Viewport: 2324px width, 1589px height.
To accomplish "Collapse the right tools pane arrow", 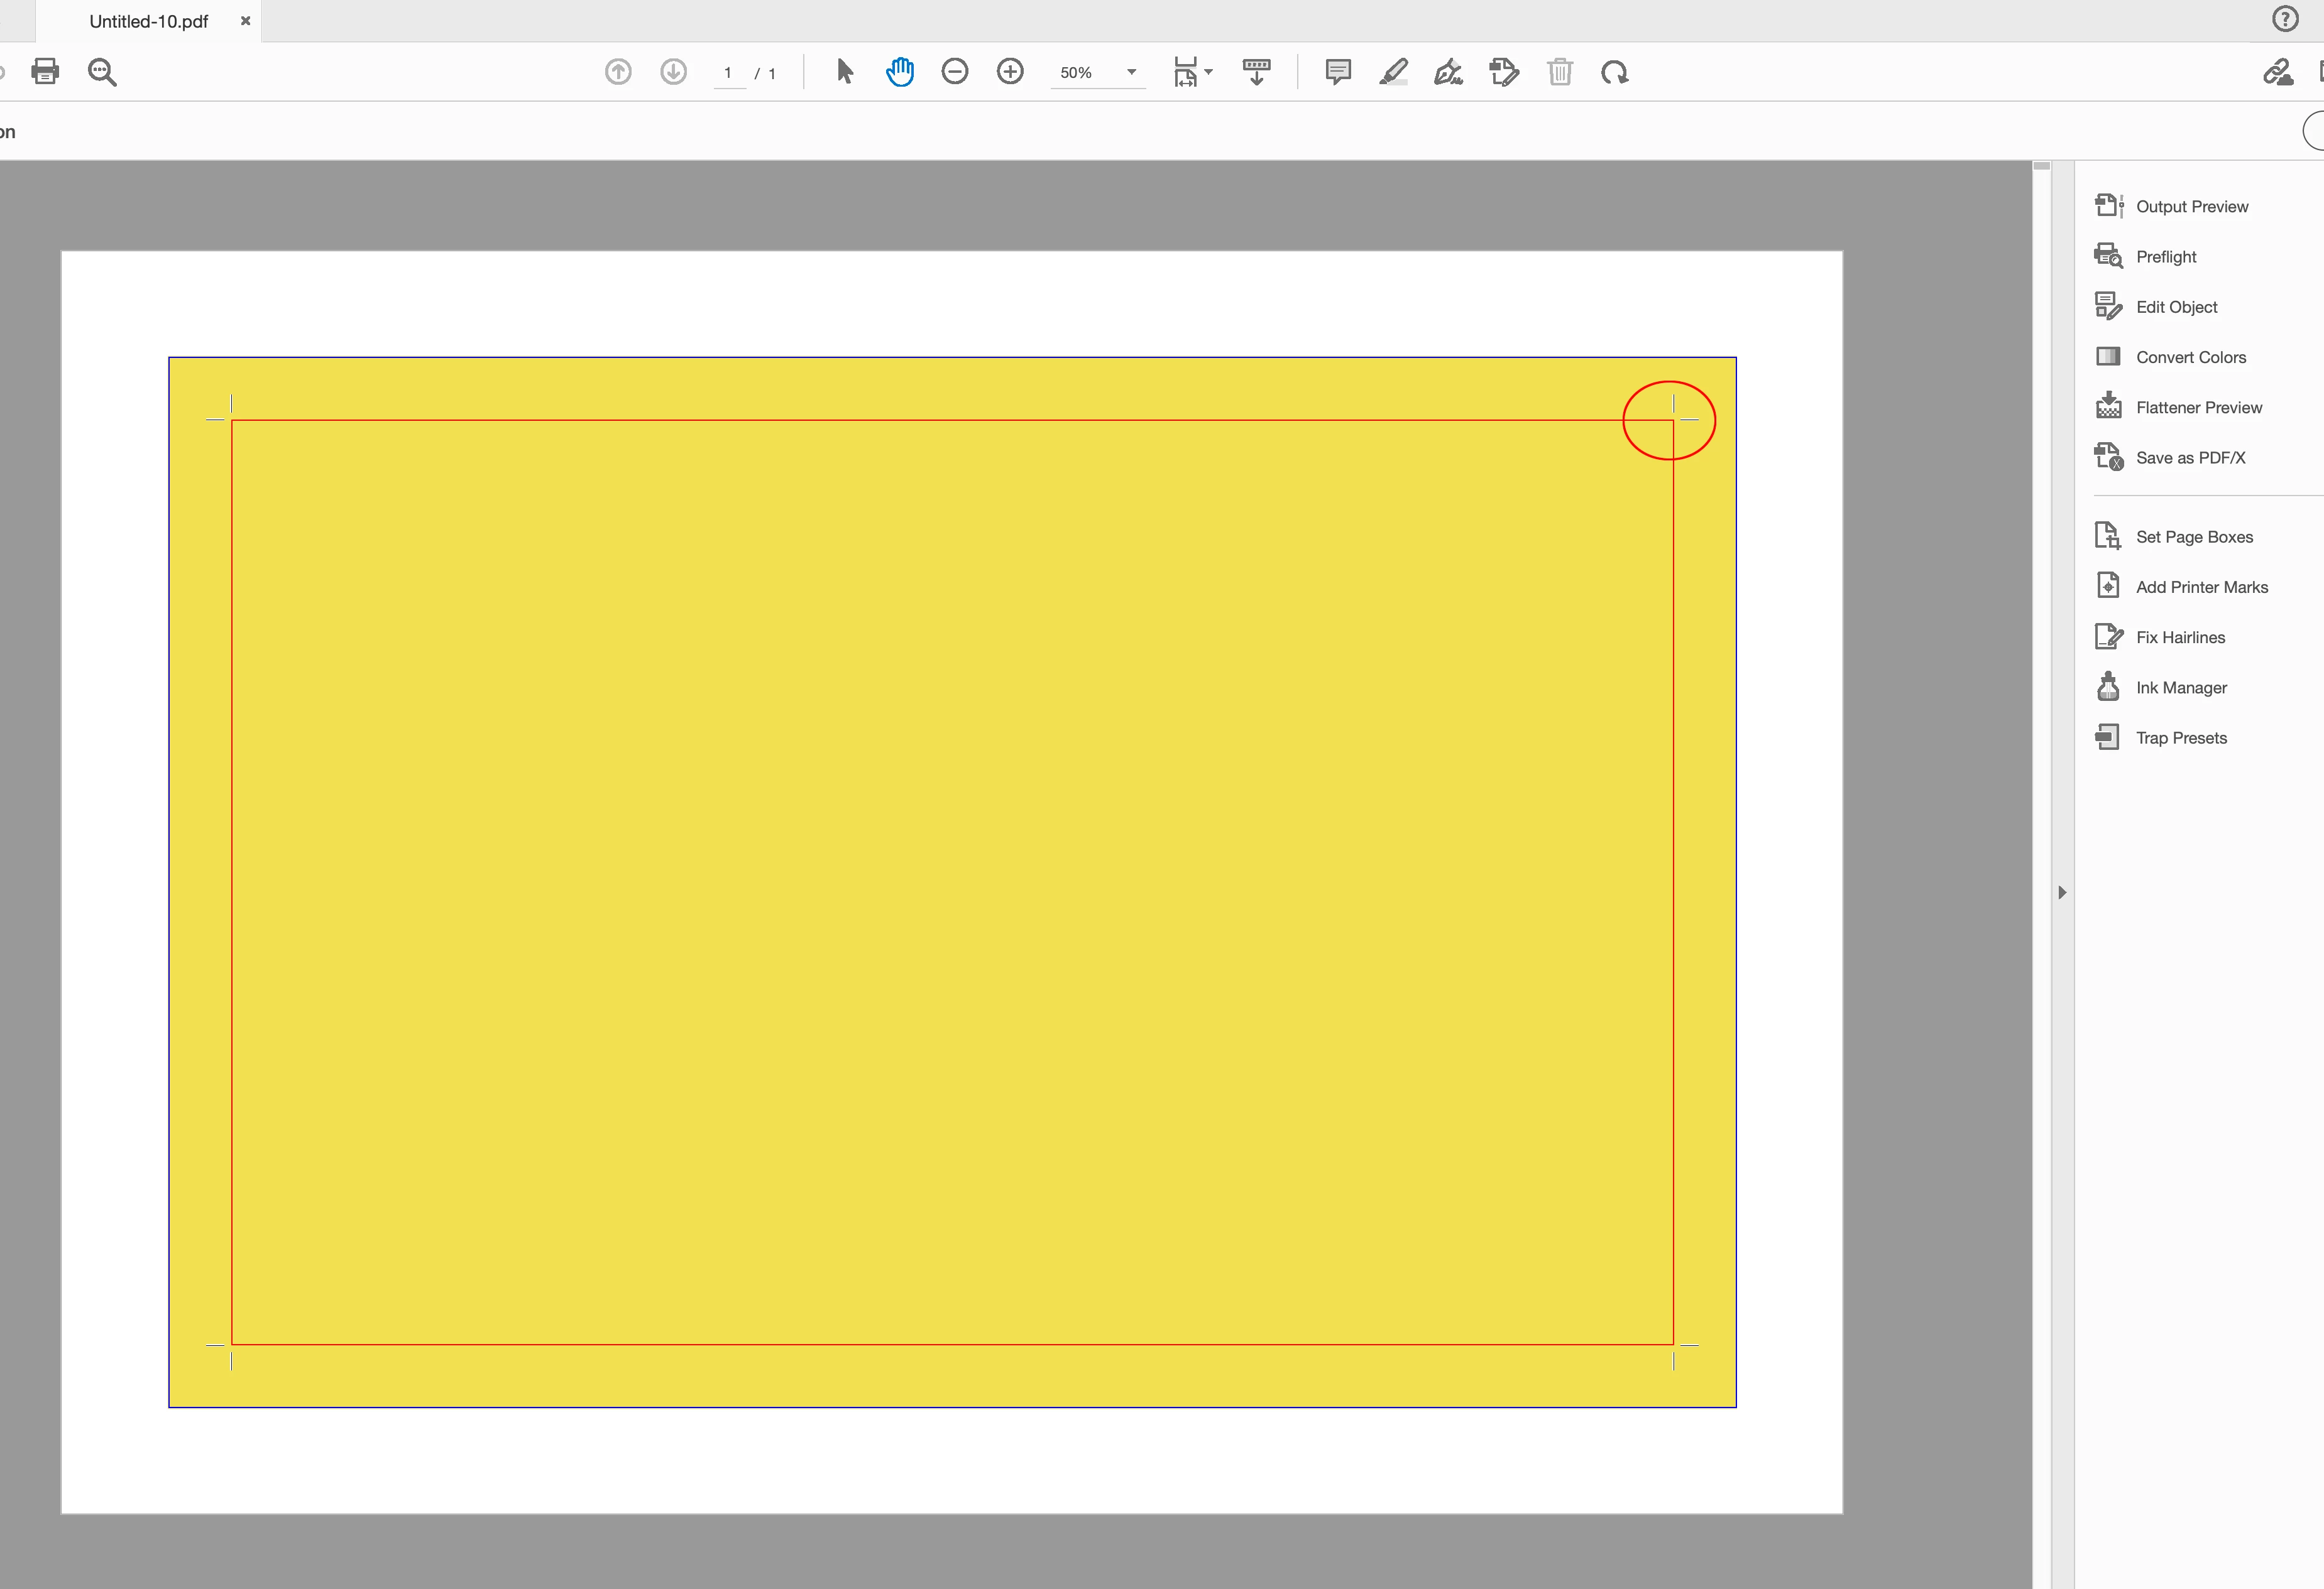I will (x=2062, y=892).
